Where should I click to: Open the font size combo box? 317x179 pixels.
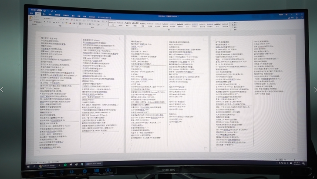coord(57,19)
